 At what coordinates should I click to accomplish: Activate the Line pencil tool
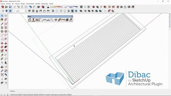(x=2, y=24)
